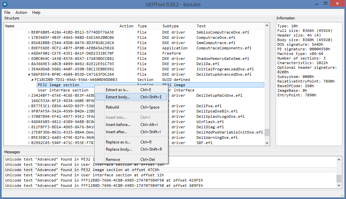Click SmbiosComputraceDxe.efi text cell

tap(223, 32)
